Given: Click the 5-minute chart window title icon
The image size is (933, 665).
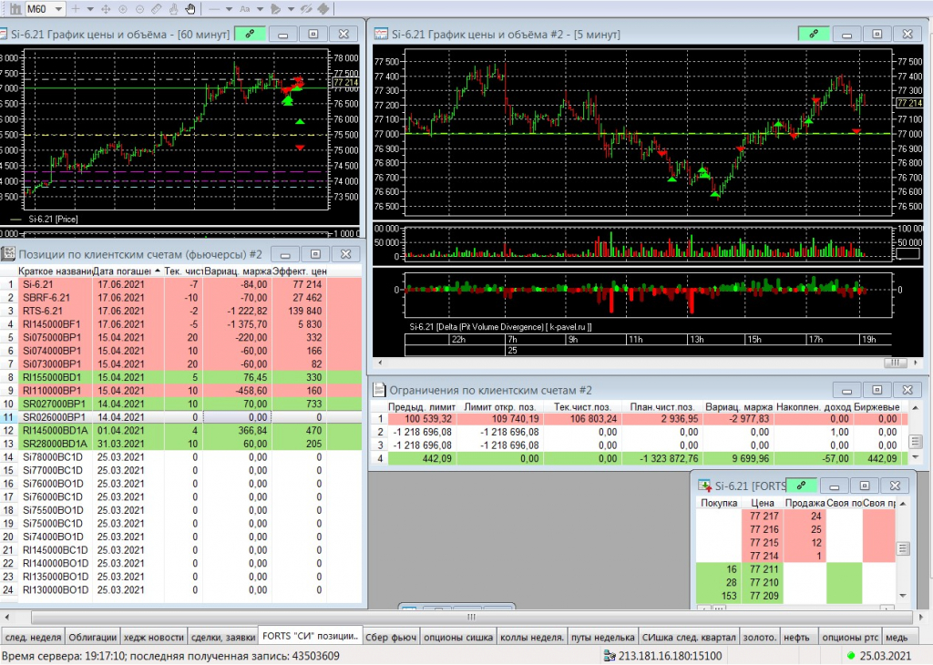Looking at the screenshot, I should (x=381, y=34).
